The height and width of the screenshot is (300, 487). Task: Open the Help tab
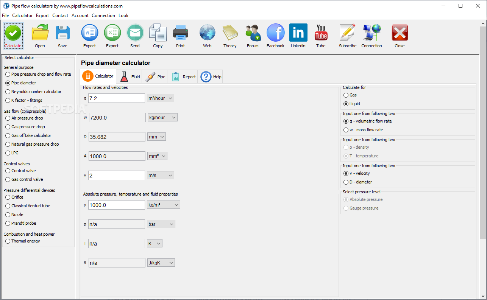point(211,77)
